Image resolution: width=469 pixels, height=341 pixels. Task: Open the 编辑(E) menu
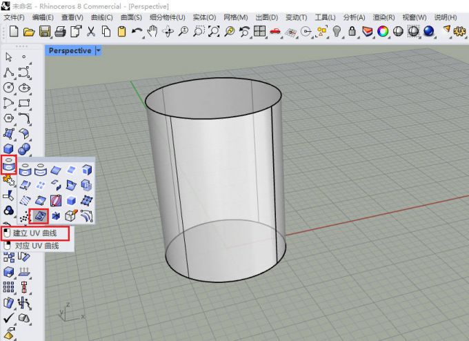pyautogui.click(x=43, y=18)
